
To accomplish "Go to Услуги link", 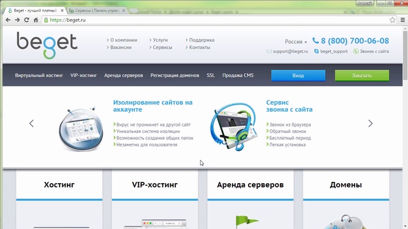I will tap(160, 40).
